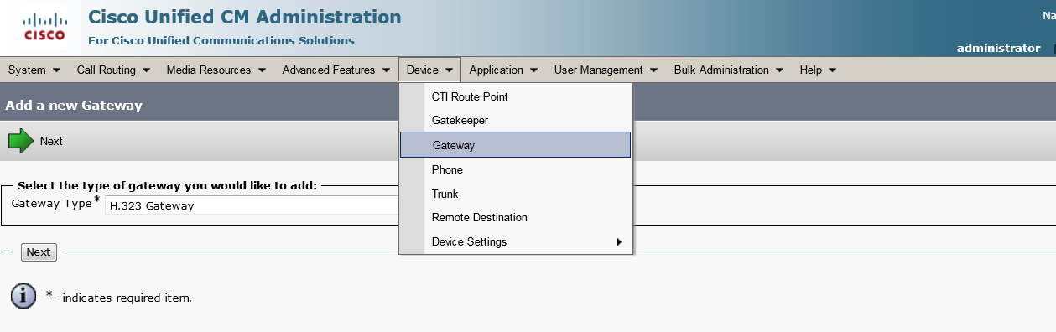Open the System menu
Image resolution: width=1056 pixels, height=332 pixels.
click(x=34, y=70)
